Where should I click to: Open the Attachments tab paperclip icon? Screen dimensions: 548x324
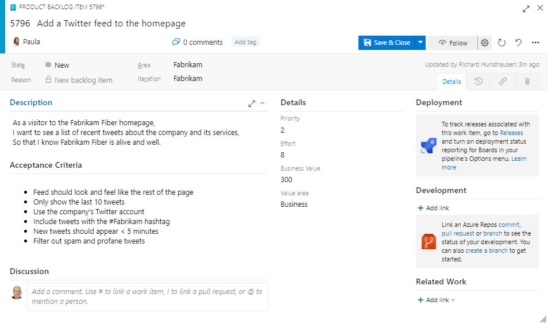pos(527,82)
